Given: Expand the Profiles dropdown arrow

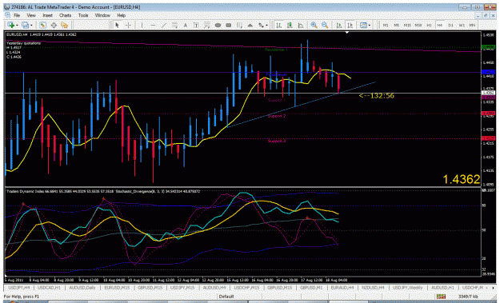Looking at the screenshot, I should tap(31, 26).
